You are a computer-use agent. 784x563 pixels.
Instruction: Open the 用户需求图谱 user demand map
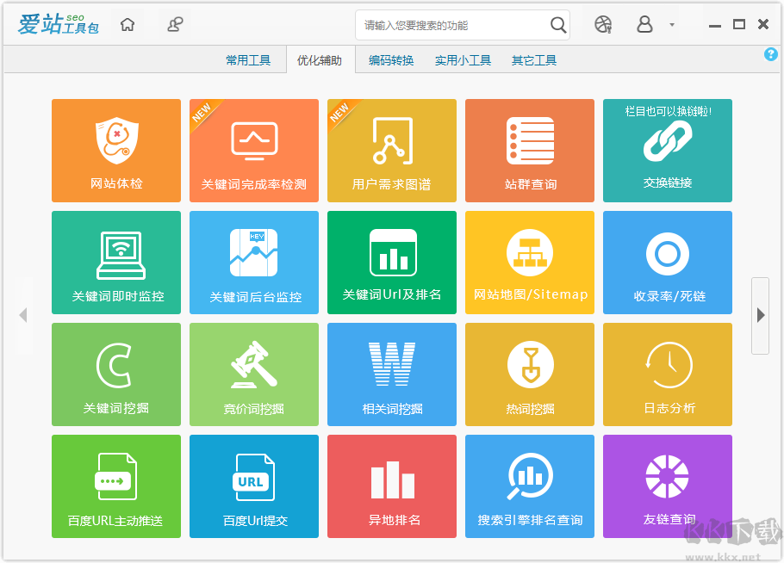(391, 151)
